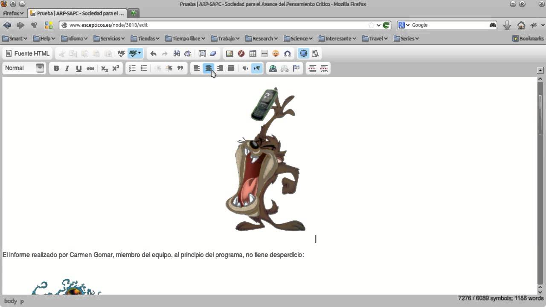This screenshot has width=546, height=307.
Task: Open the Travel bookmarks folder
Action: coord(375,38)
